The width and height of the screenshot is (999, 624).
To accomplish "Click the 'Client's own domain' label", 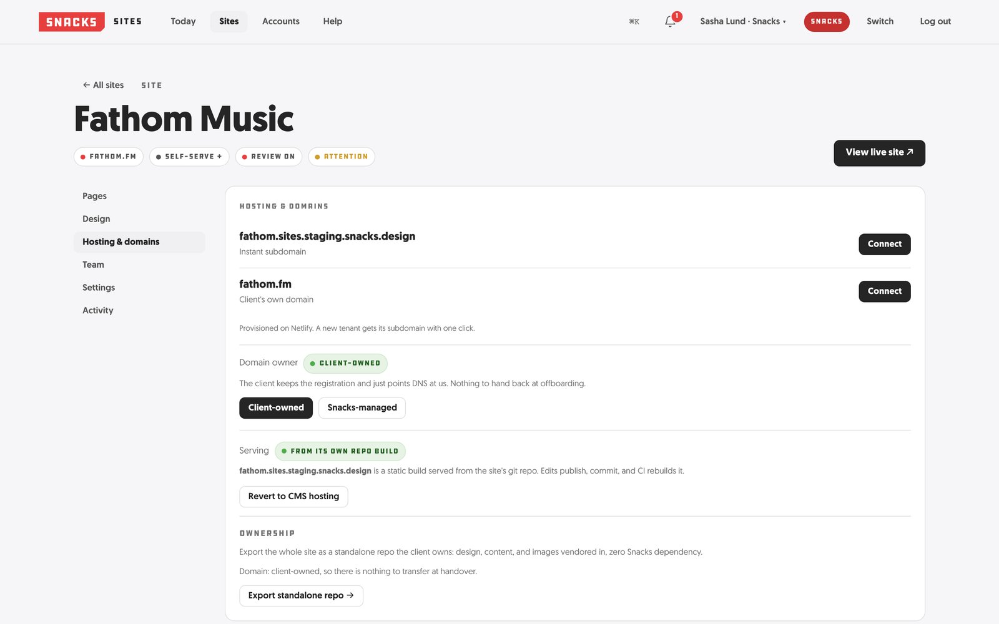I will pyautogui.click(x=277, y=300).
